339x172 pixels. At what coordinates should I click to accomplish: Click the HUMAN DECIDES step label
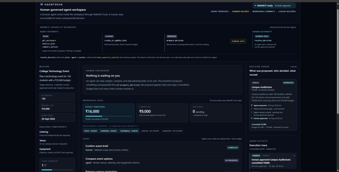tap(241, 11)
